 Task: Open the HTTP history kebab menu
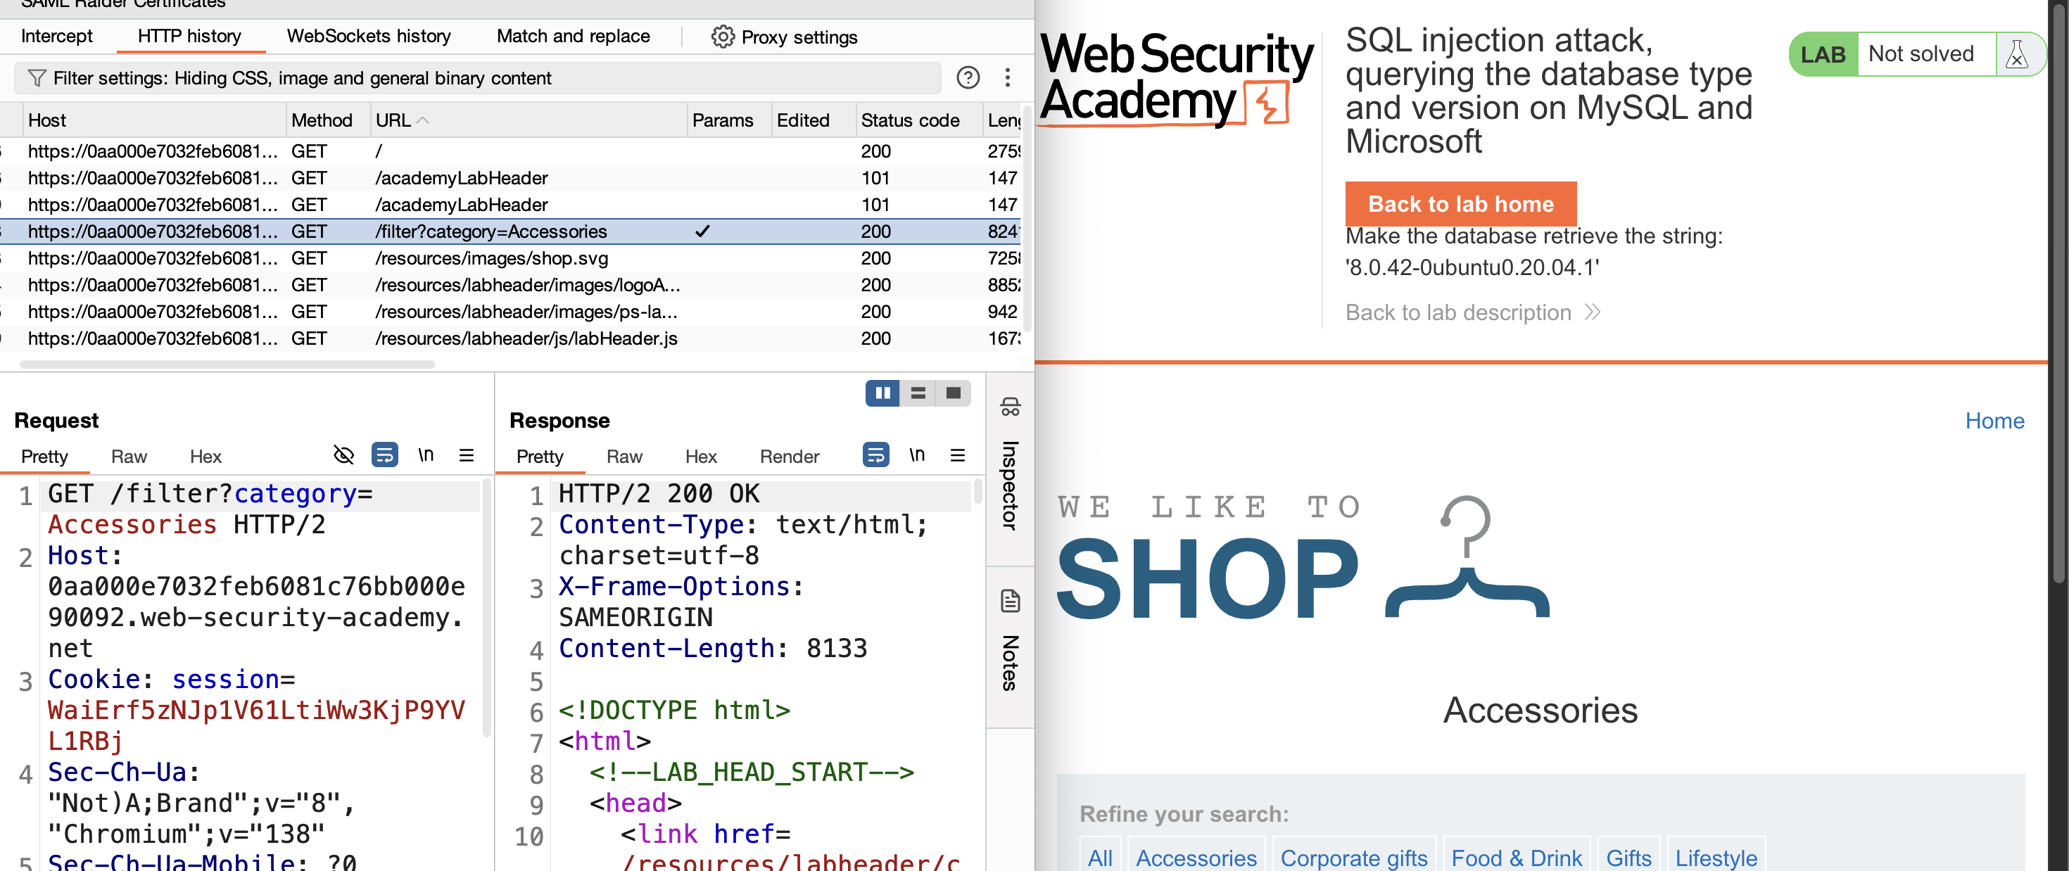[x=1007, y=78]
